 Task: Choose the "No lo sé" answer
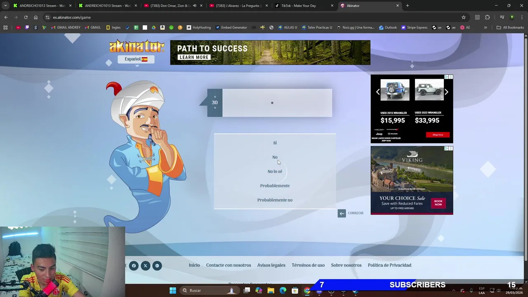pos(275,171)
